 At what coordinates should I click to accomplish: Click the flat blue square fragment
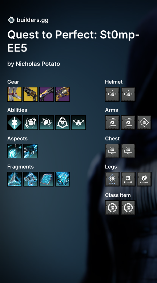coord(47,179)
